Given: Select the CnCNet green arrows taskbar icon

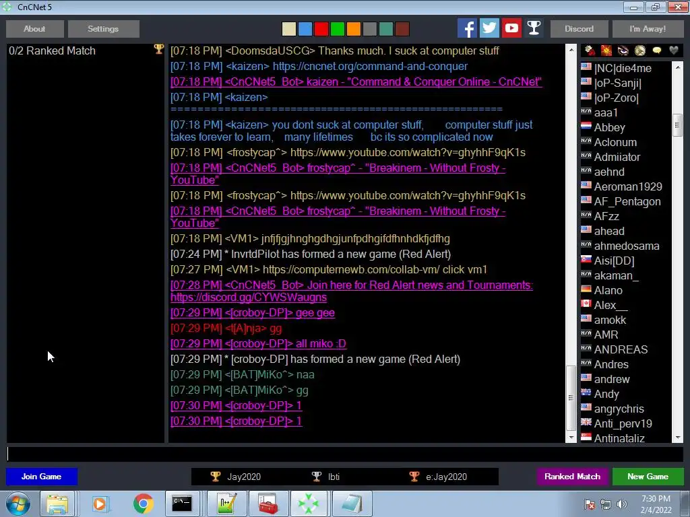Looking at the screenshot, I should [308, 504].
